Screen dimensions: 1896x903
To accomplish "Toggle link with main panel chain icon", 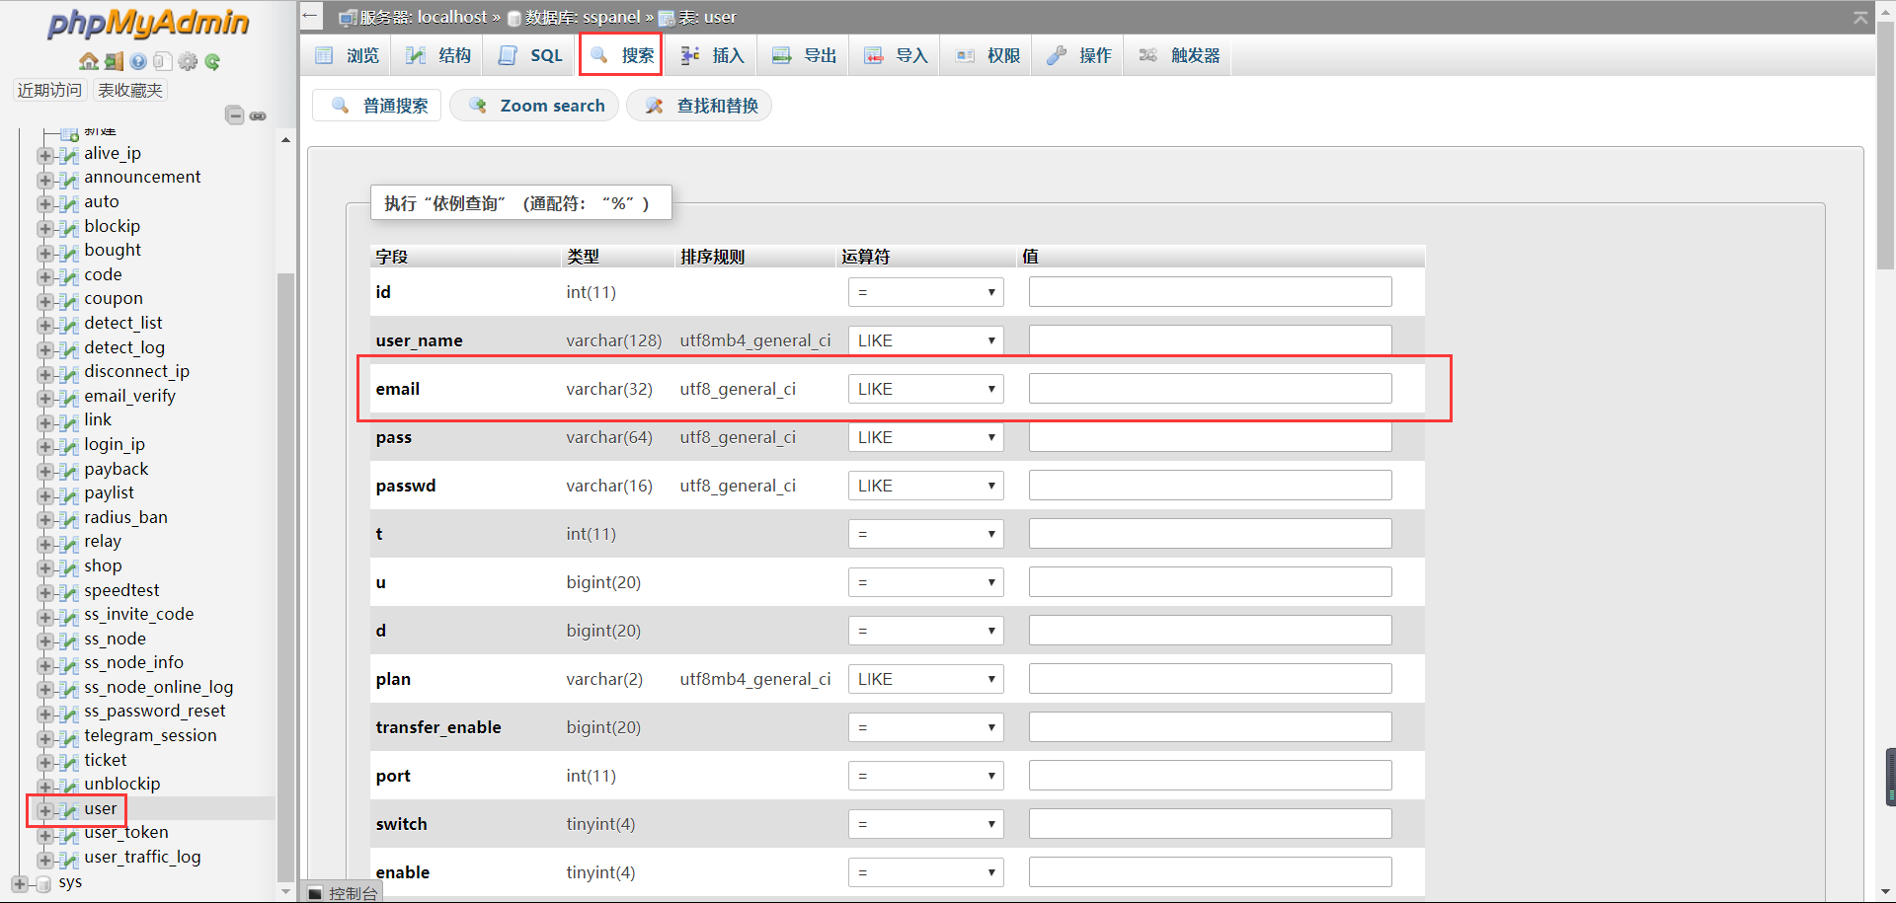I will 258,115.
